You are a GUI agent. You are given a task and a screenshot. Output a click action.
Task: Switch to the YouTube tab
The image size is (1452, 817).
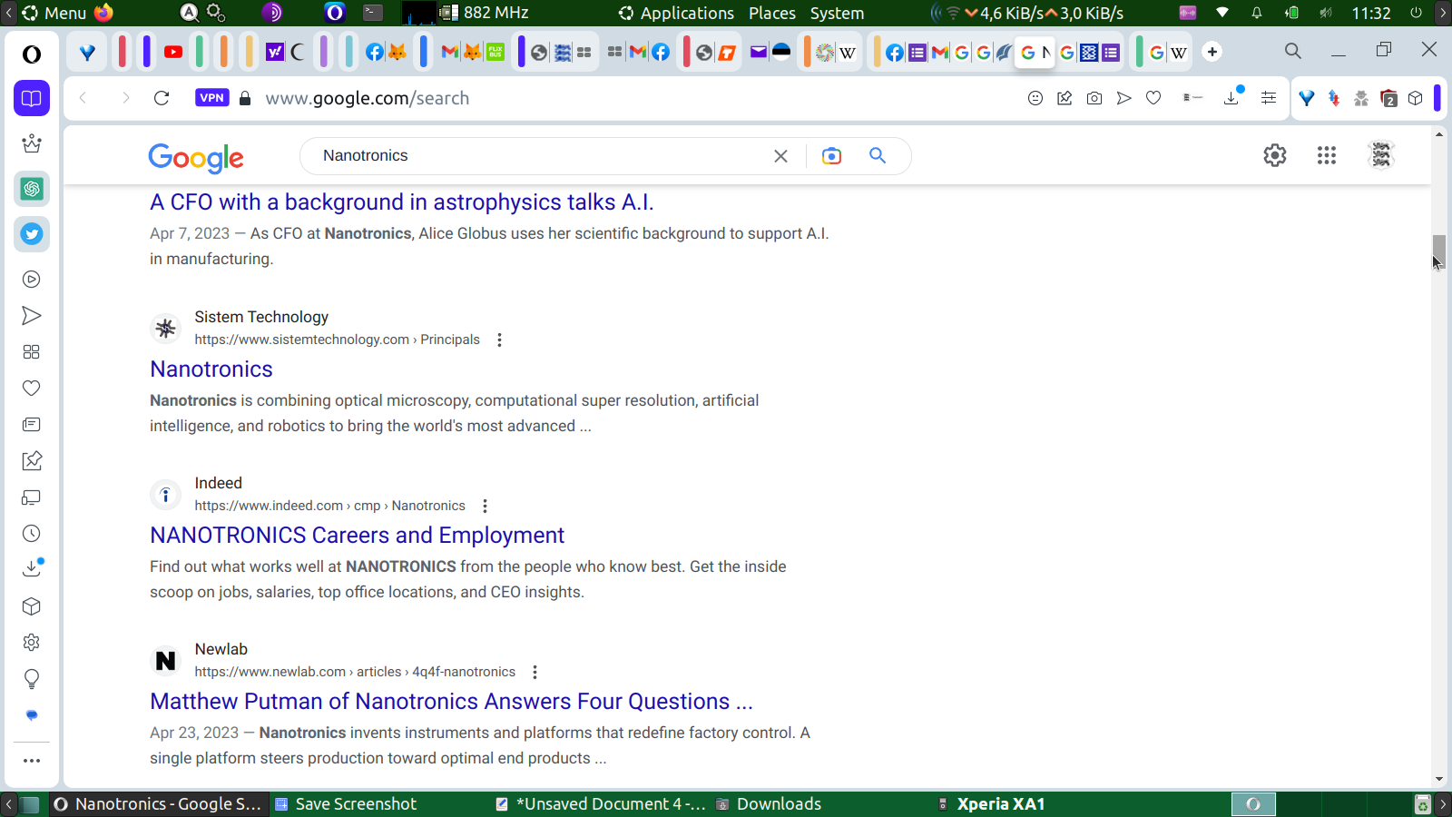[173, 52]
